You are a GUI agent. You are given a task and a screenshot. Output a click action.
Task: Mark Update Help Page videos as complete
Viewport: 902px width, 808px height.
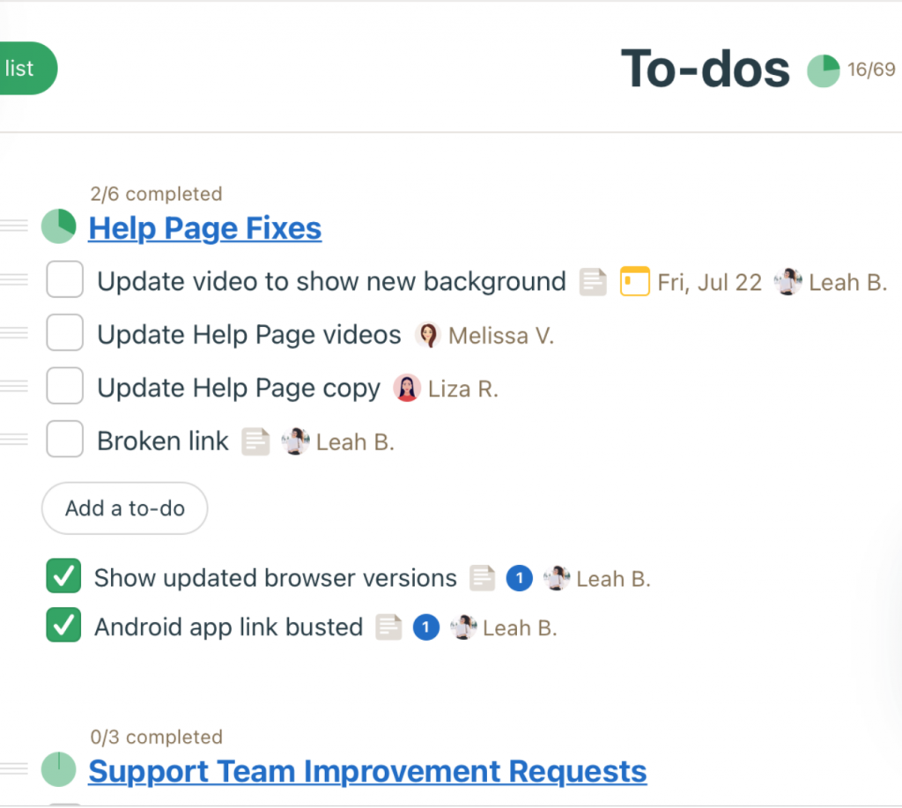pos(64,333)
